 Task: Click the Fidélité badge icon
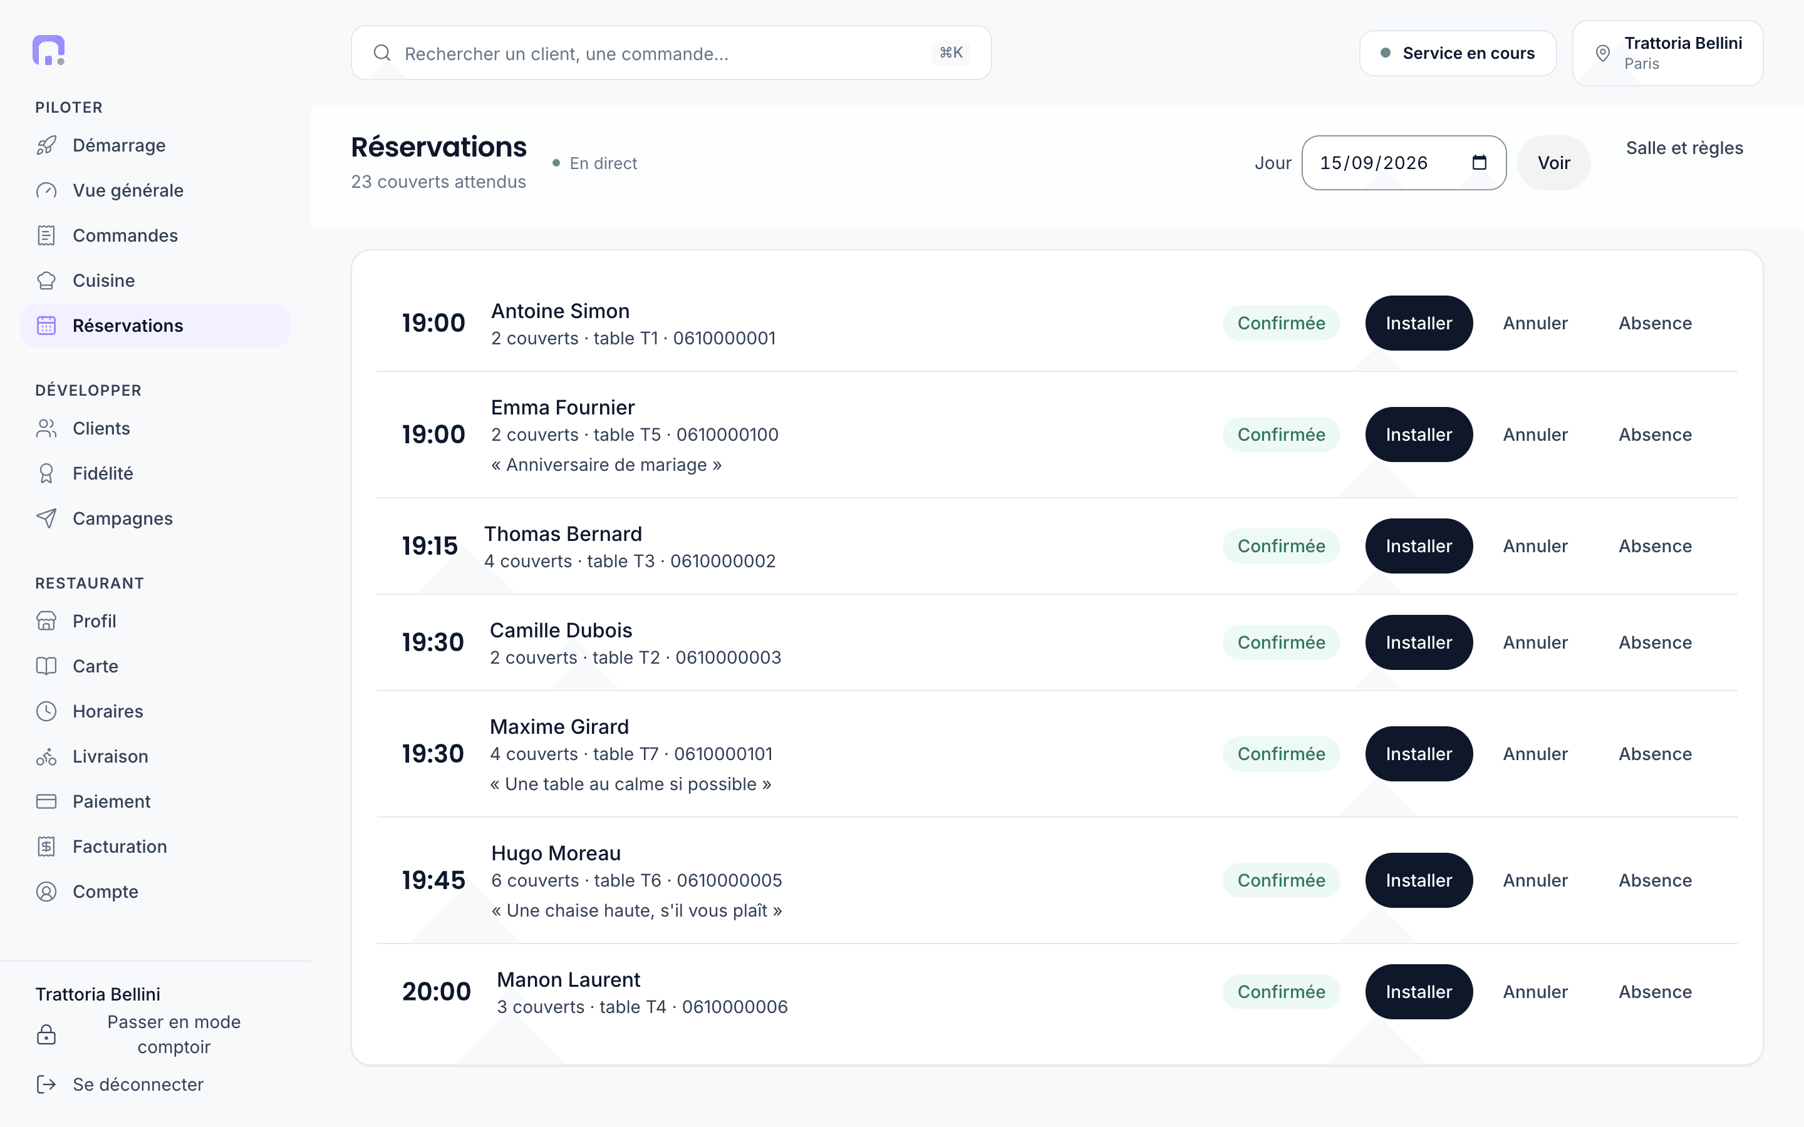[46, 473]
